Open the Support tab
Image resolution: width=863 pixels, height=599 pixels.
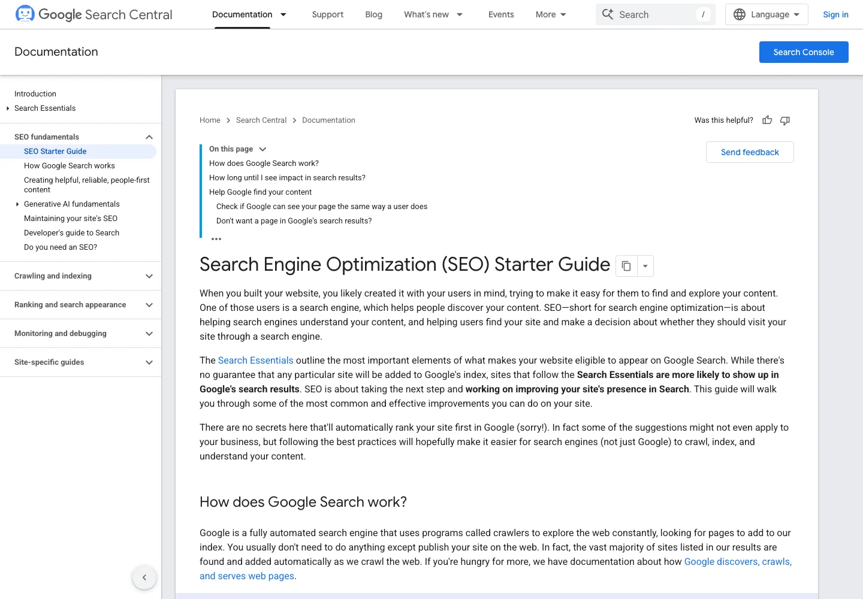tap(328, 14)
